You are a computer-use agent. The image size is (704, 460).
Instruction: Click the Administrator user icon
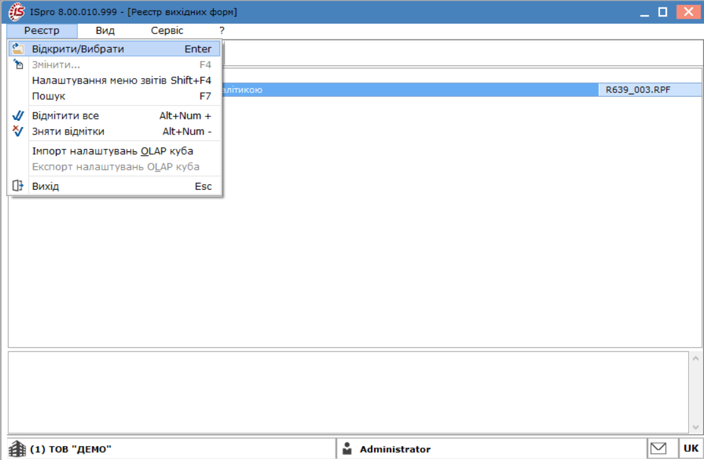347,448
